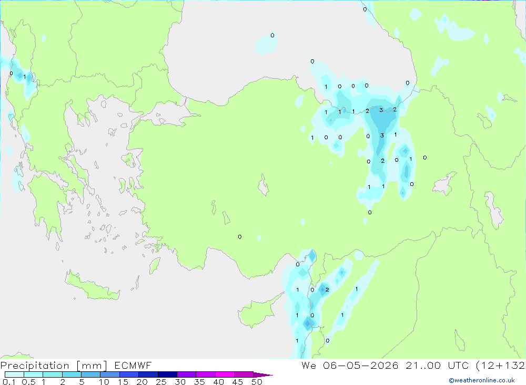
Task: Click the "We" weekday label
Action: [x=309, y=366]
